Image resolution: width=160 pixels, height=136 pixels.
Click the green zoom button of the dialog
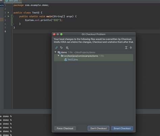pos(61,34)
